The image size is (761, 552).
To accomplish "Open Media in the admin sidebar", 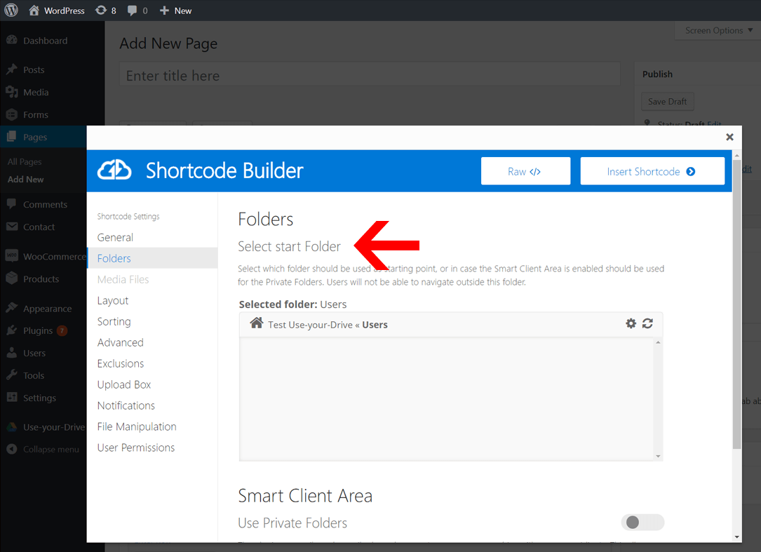I will click(x=36, y=93).
